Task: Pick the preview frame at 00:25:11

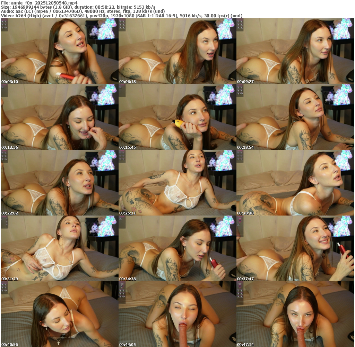Action: tap(177, 183)
